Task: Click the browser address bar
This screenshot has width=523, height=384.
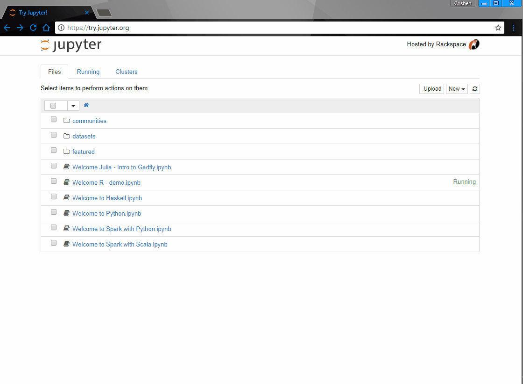Action: coord(280,28)
